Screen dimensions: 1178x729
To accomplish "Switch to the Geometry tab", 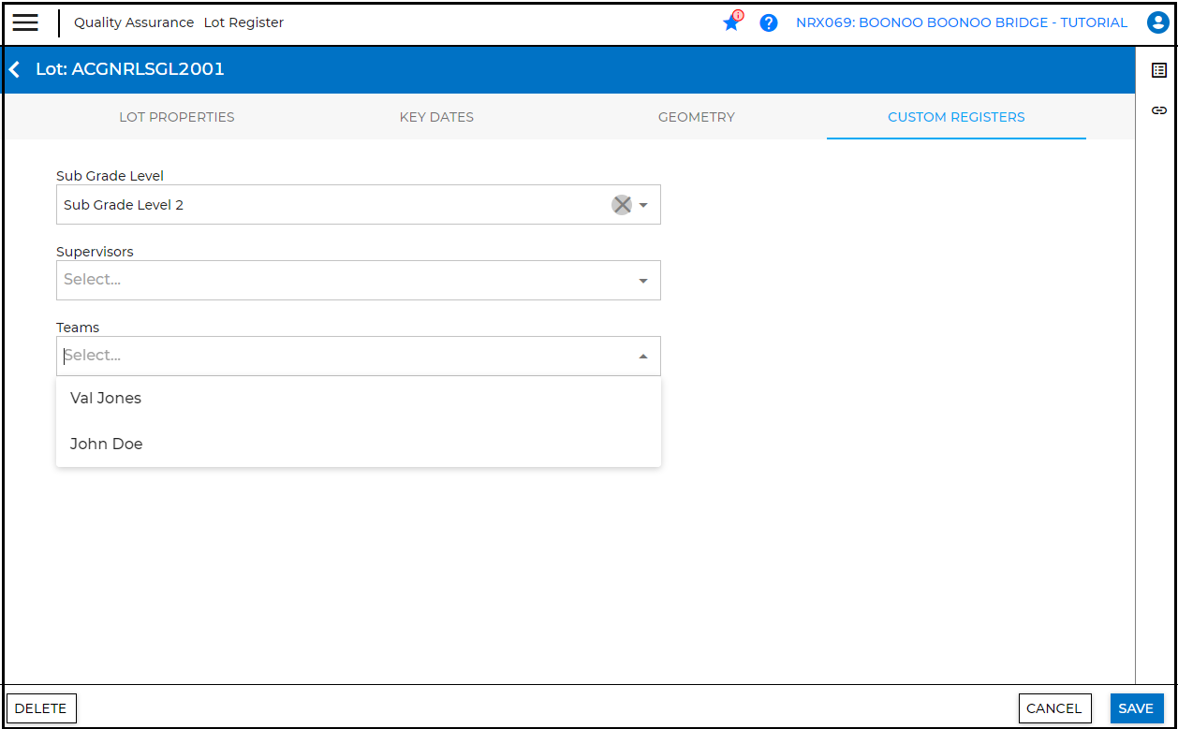I will click(x=696, y=117).
